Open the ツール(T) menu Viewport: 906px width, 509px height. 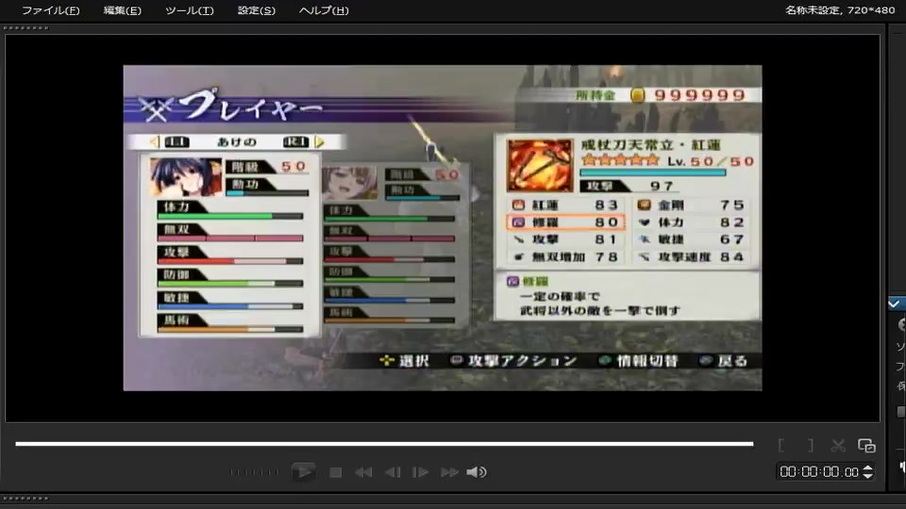189,10
